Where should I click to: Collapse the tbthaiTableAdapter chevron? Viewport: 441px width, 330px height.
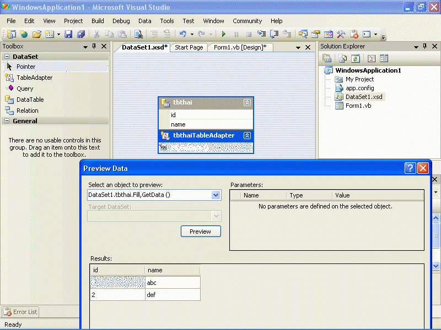(x=247, y=135)
